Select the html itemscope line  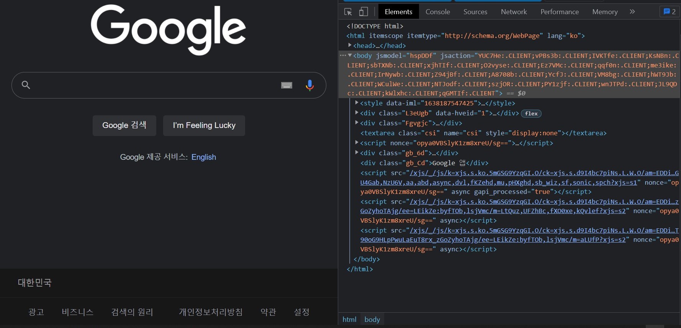point(466,36)
